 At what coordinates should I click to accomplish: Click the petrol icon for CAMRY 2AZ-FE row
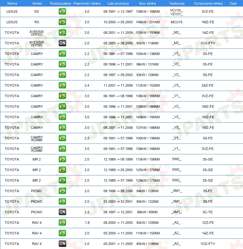click(x=62, y=85)
